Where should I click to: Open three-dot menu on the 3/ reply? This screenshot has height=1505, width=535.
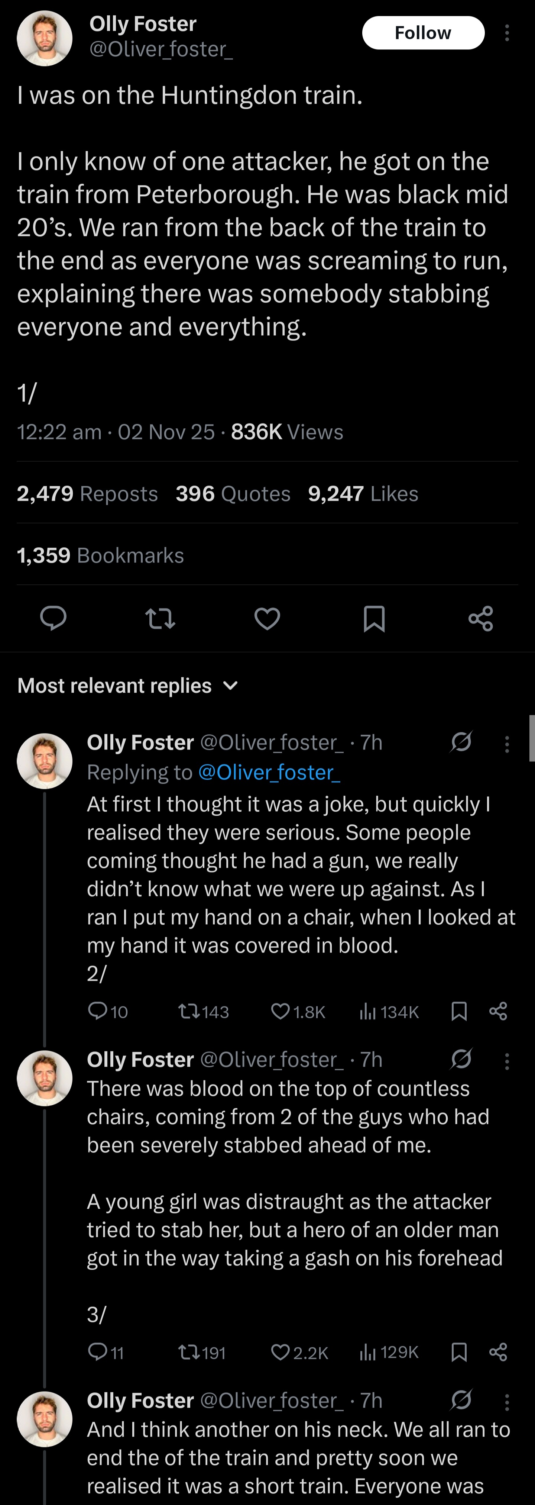pos(507,1061)
